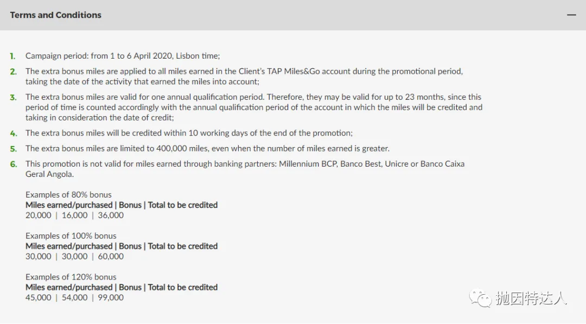This screenshot has width=586, height=324.
Task: Click the green list number 6
Action: [14, 164]
